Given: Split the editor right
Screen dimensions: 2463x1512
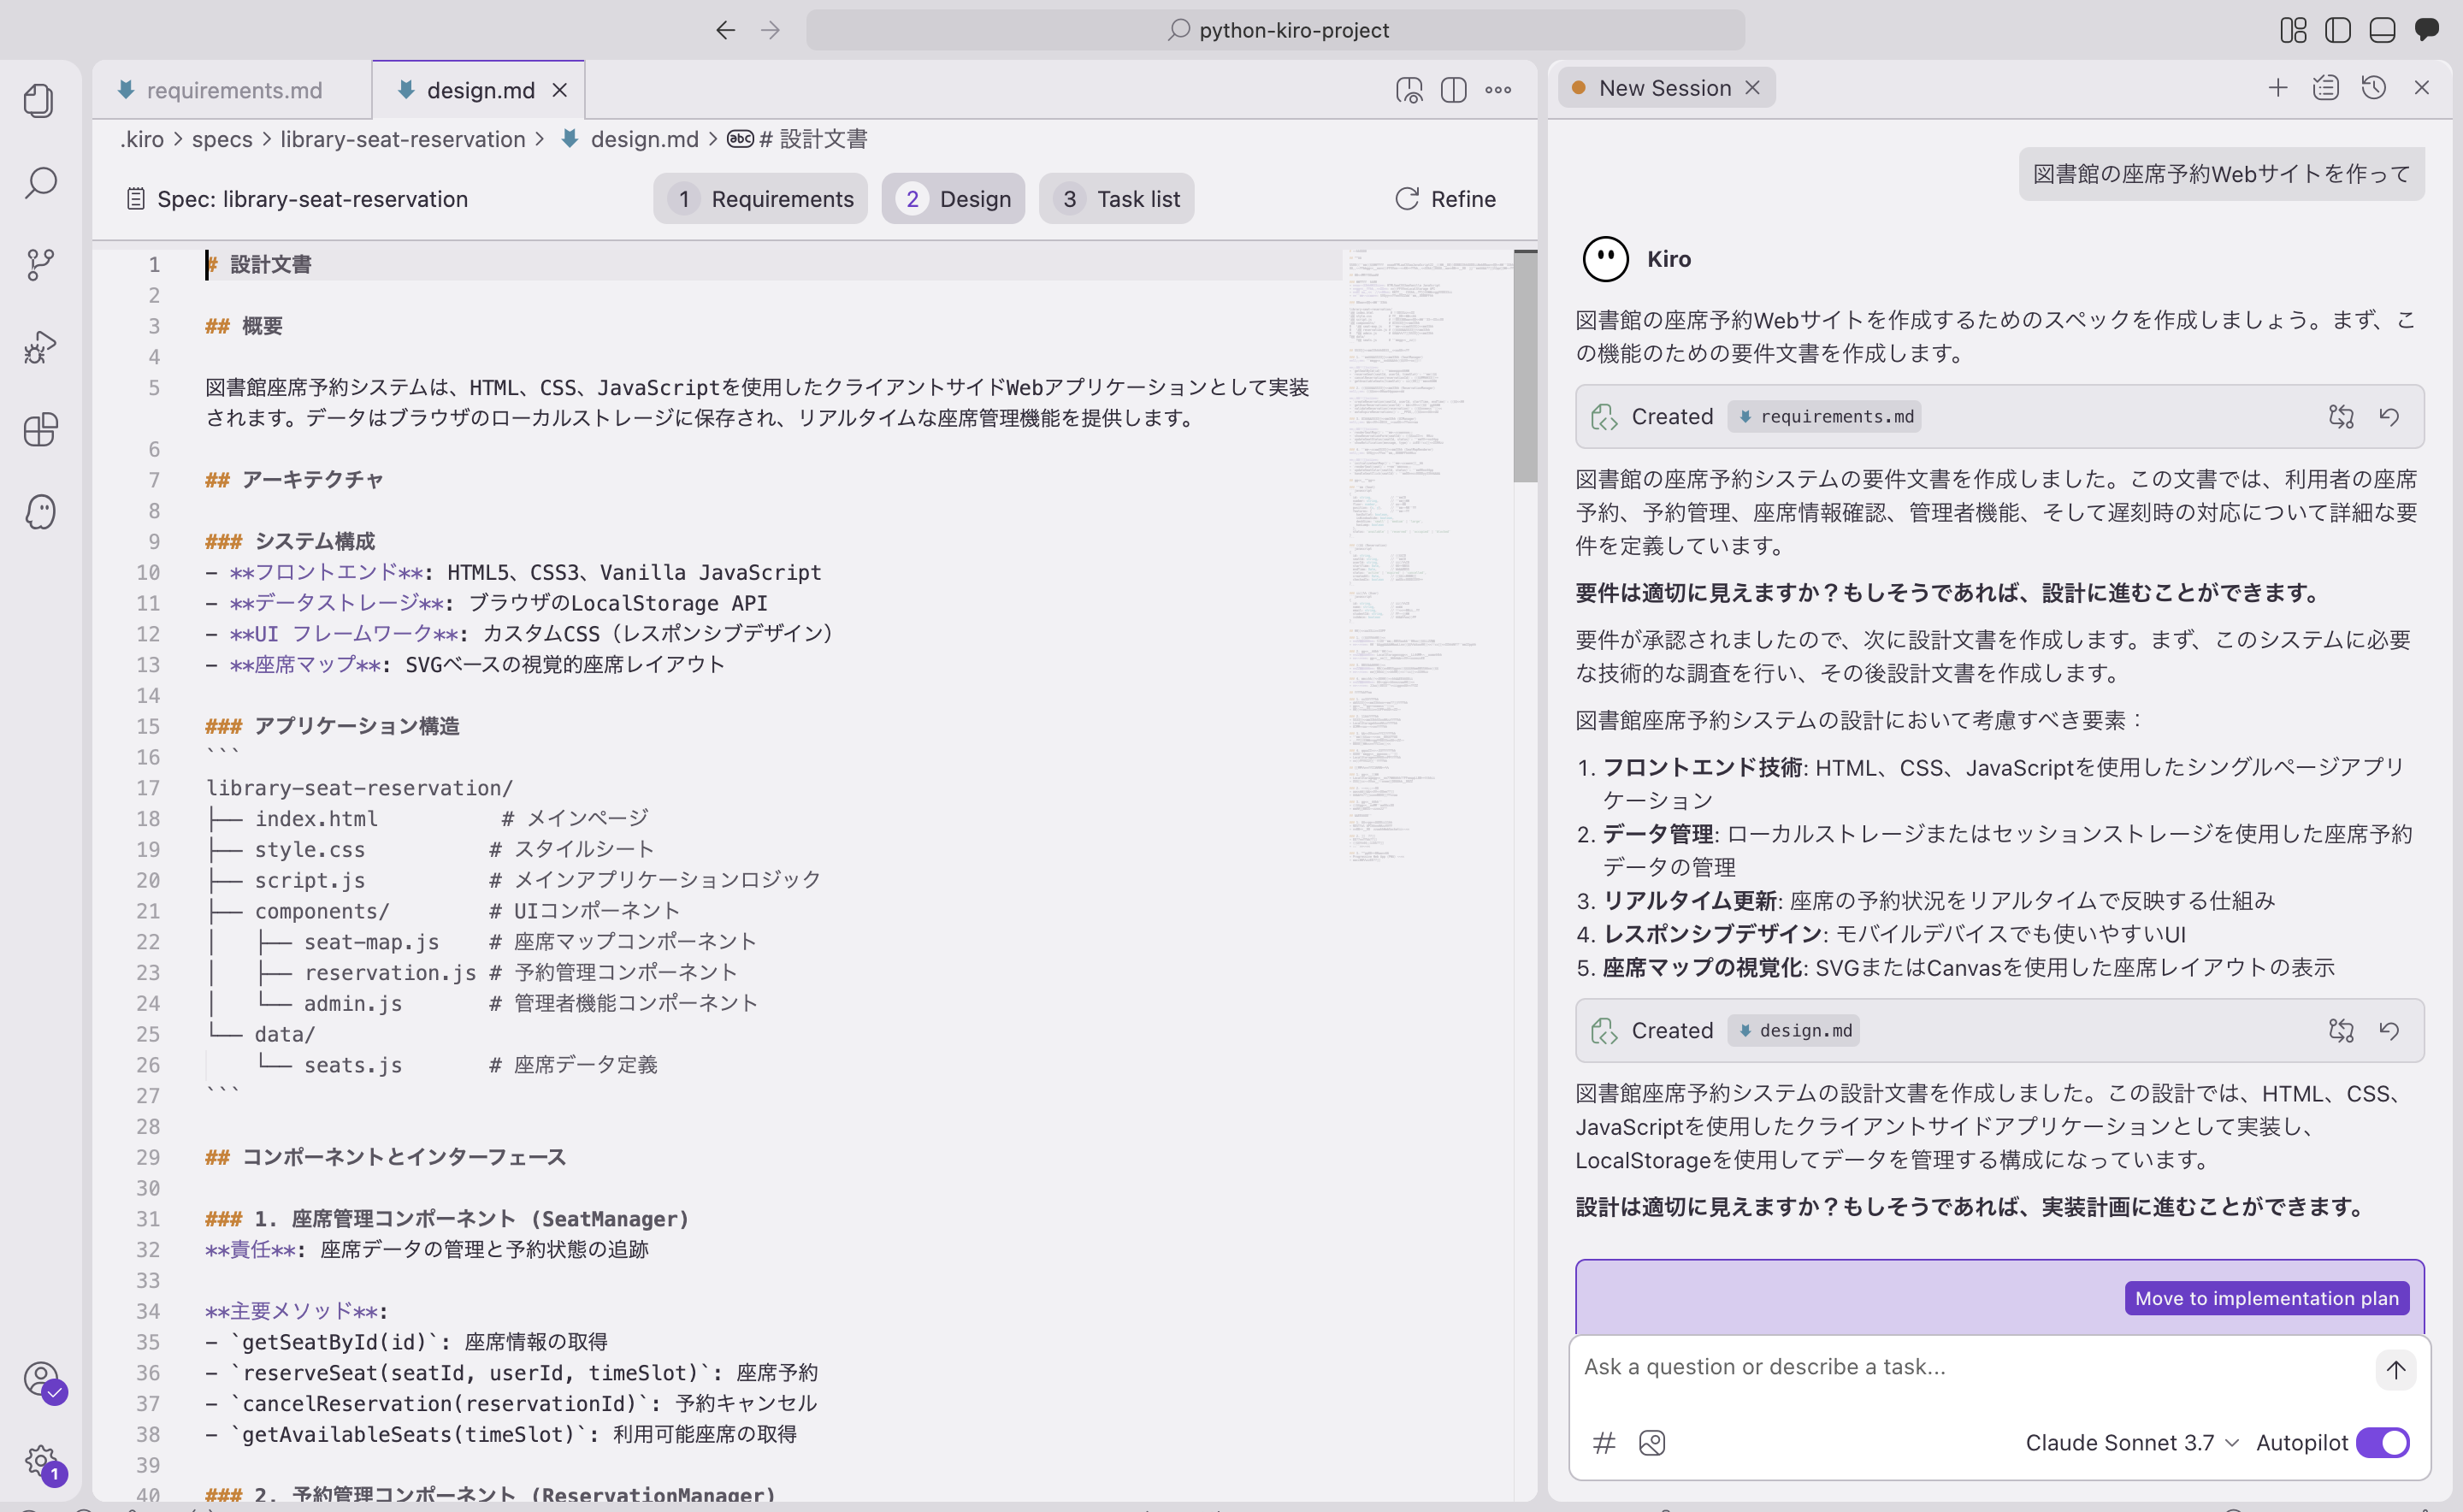Looking at the screenshot, I should click(1453, 90).
